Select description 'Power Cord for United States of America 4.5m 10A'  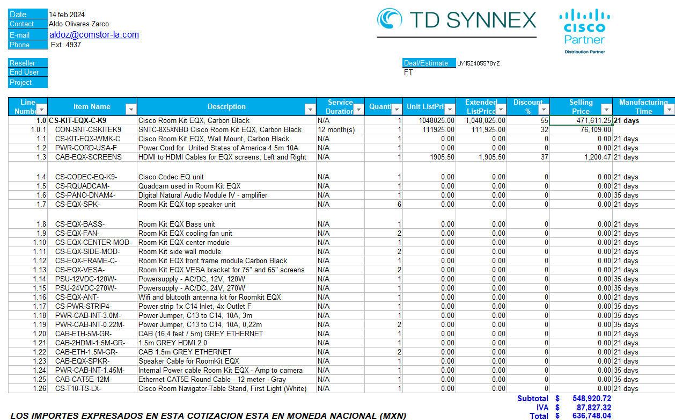click(x=218, y=148)
